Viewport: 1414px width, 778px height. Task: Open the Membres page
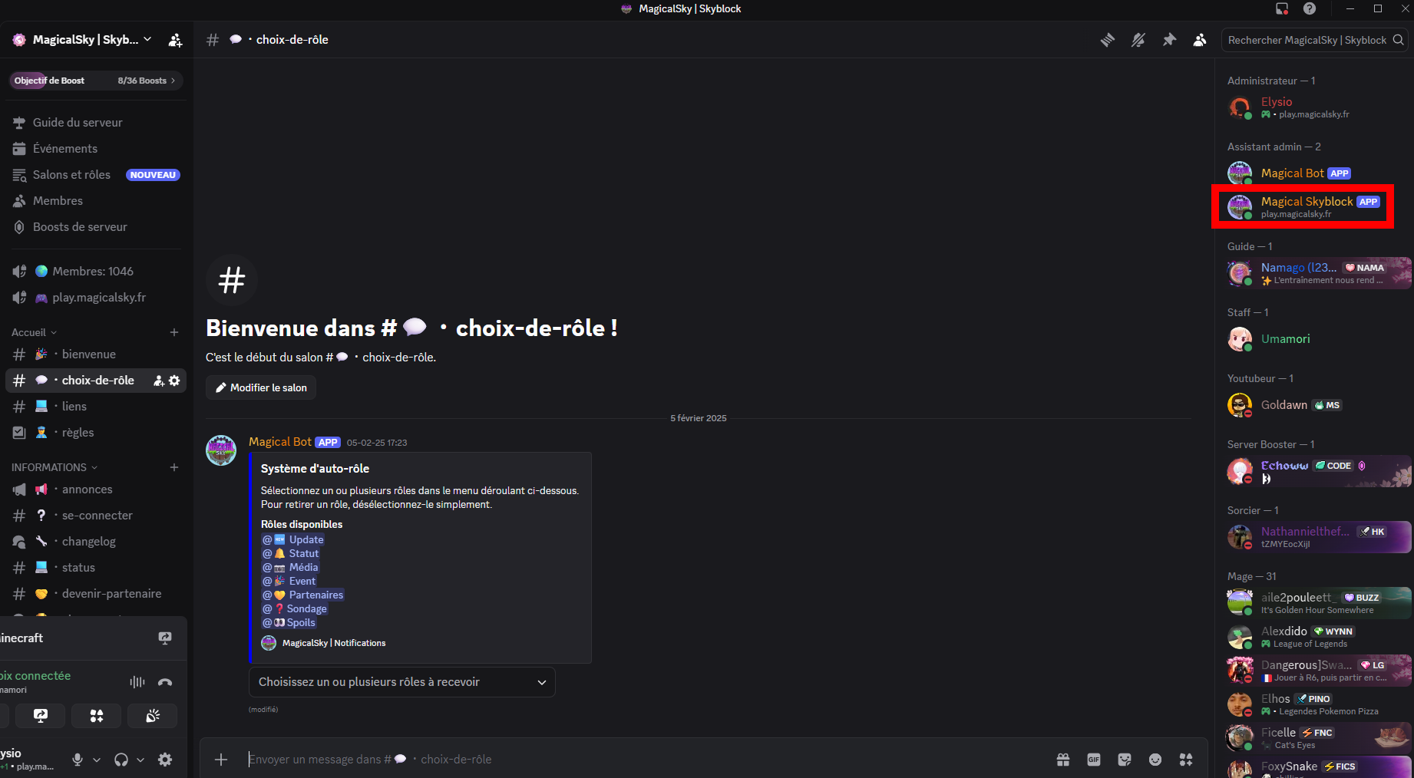click(96, 201)
